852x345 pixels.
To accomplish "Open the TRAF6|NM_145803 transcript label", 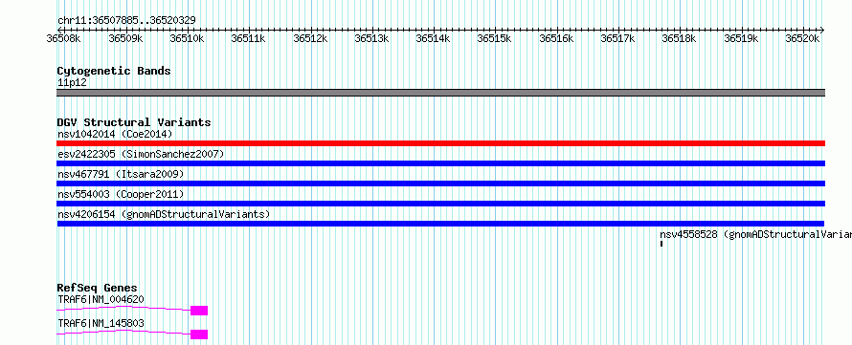I will point(101,323).
